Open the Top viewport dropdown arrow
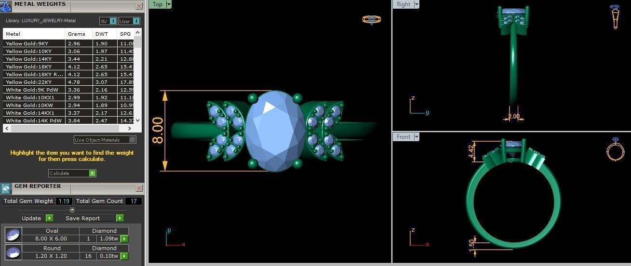 (x=169, y=4)
